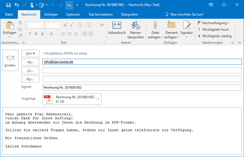Image resolution: width=244 pixels, height=157 pixels.
Task: Apply numbered list formatting
Action: point(90,25)
